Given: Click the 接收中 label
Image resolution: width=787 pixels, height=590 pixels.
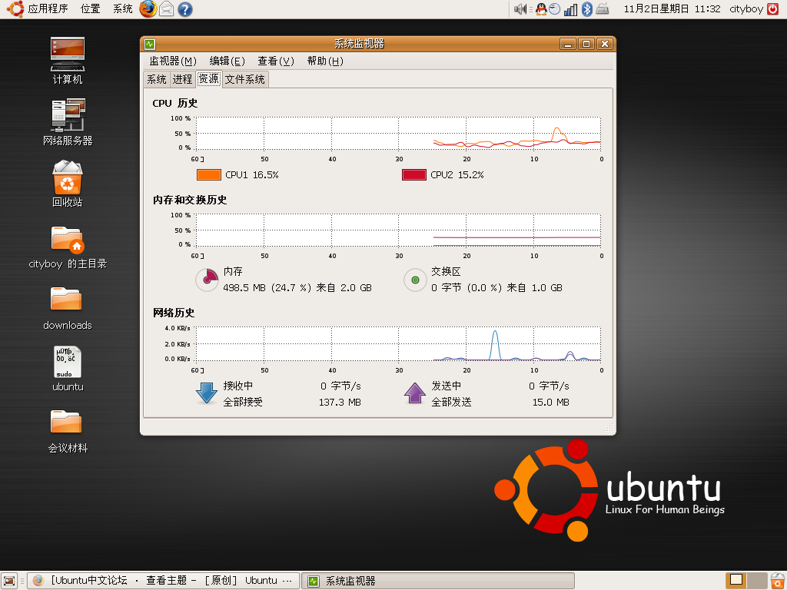Looking at the screenshot, I should tap(238, 386).
